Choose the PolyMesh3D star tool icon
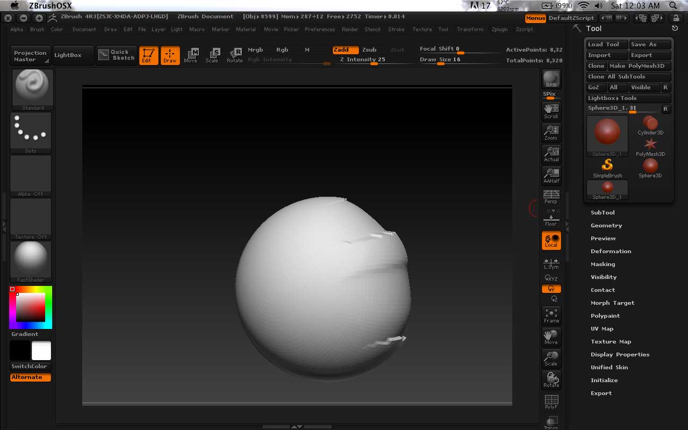The height and width of the screenshot is (430, 688). 650,147
